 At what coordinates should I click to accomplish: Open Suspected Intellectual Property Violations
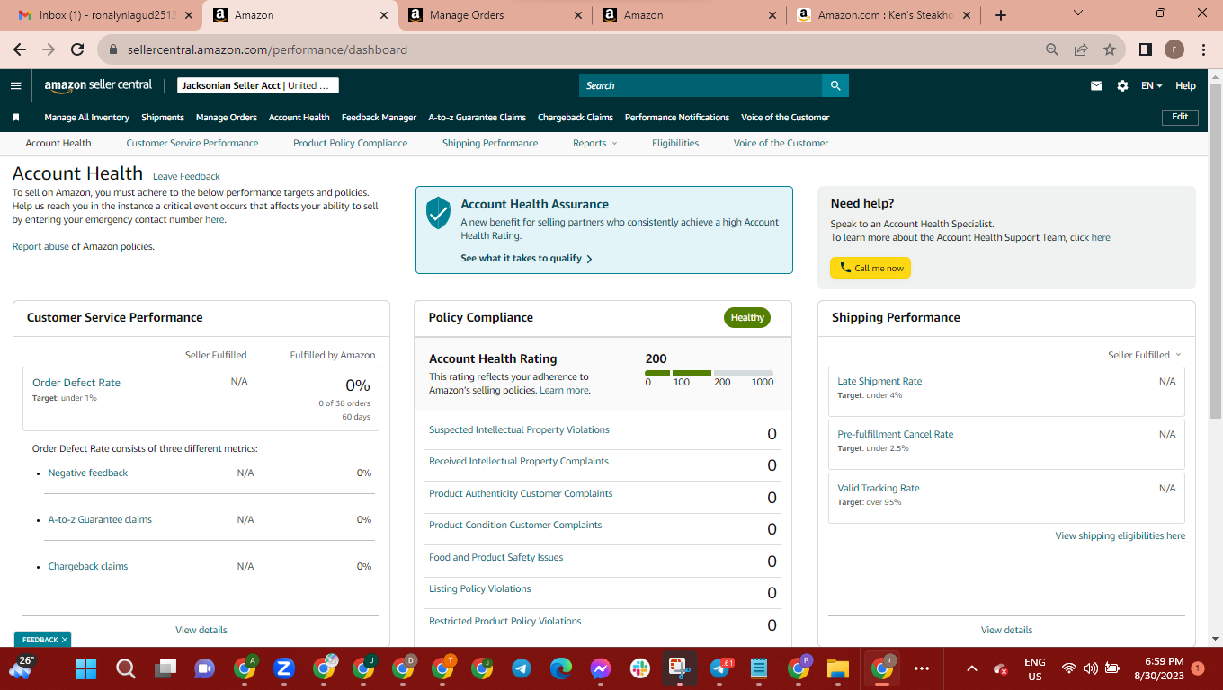pos(519,429)
